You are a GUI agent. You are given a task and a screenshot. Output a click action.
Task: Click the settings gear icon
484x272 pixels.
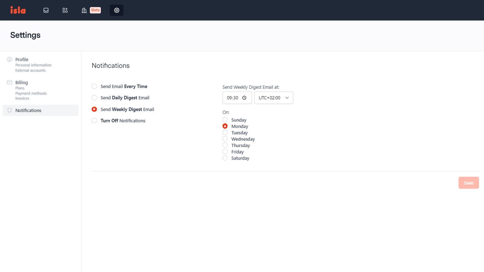point(117,10)
